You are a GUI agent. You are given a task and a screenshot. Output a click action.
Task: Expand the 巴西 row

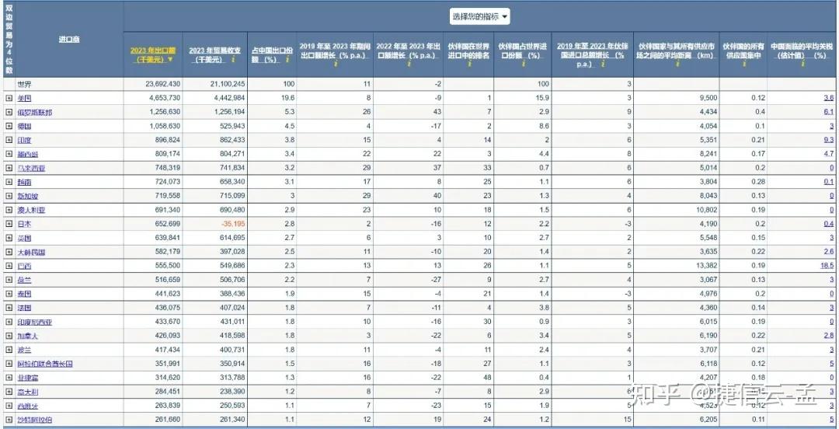pyautogui.click(x=9, y=266)
